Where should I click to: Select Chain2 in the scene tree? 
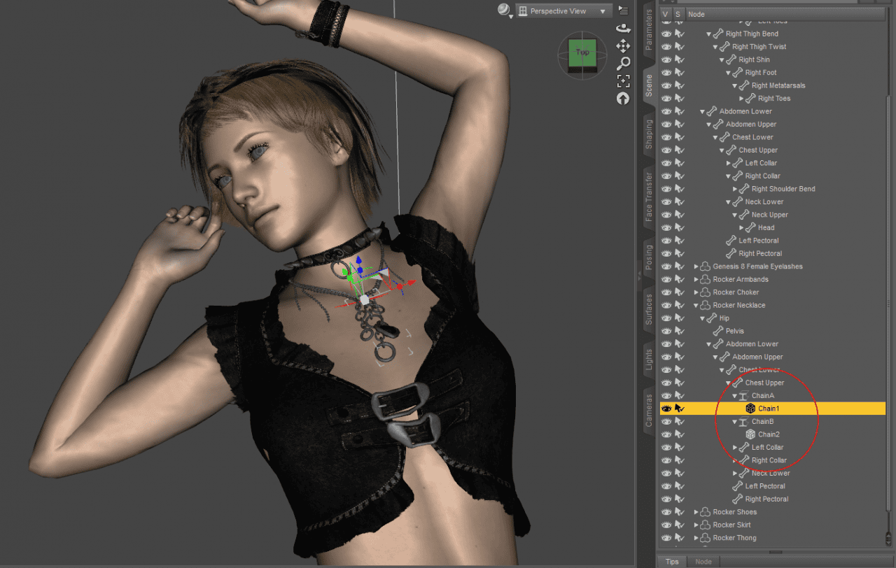[x=769, y=434]
